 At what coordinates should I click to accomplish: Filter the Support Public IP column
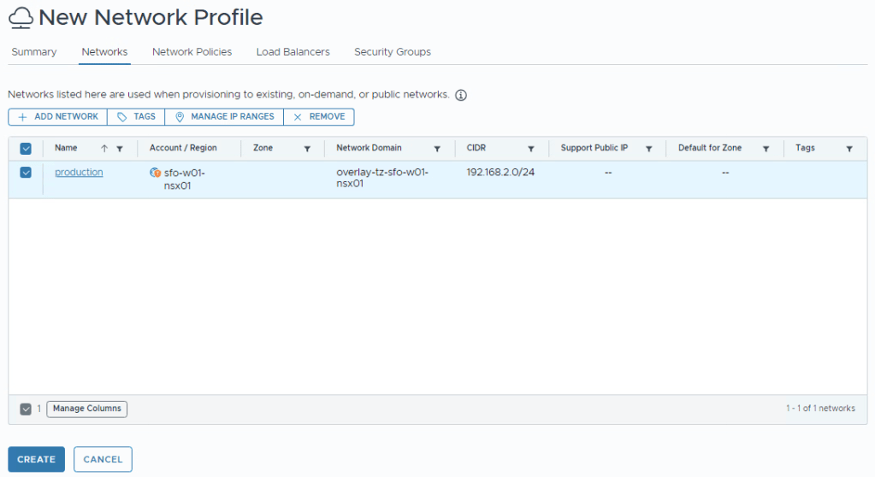click(x=648, y=149)
